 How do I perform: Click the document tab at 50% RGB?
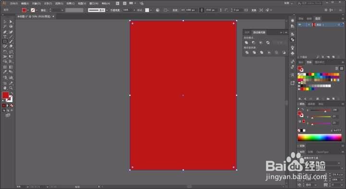point(34,16)
